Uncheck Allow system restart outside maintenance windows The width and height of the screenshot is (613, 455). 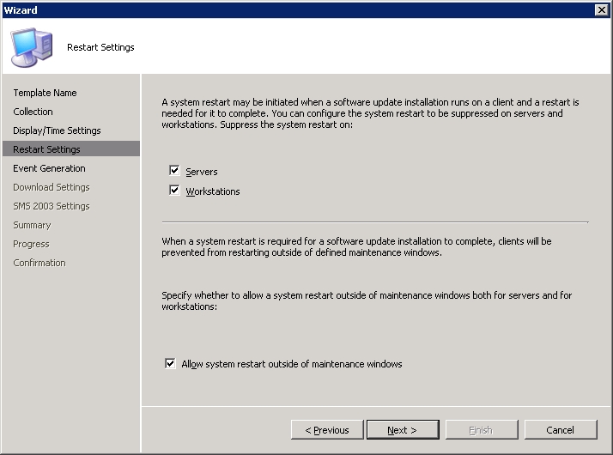point(170,363)
